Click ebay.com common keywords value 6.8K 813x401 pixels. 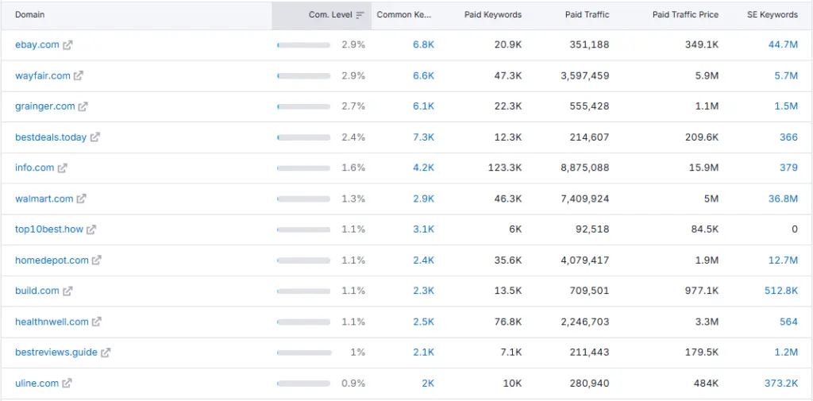pos(423,45)
